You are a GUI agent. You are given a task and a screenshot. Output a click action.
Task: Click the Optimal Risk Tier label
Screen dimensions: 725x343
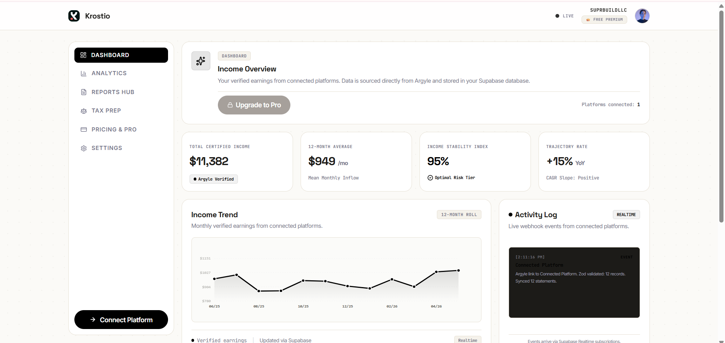coord(455,178)
